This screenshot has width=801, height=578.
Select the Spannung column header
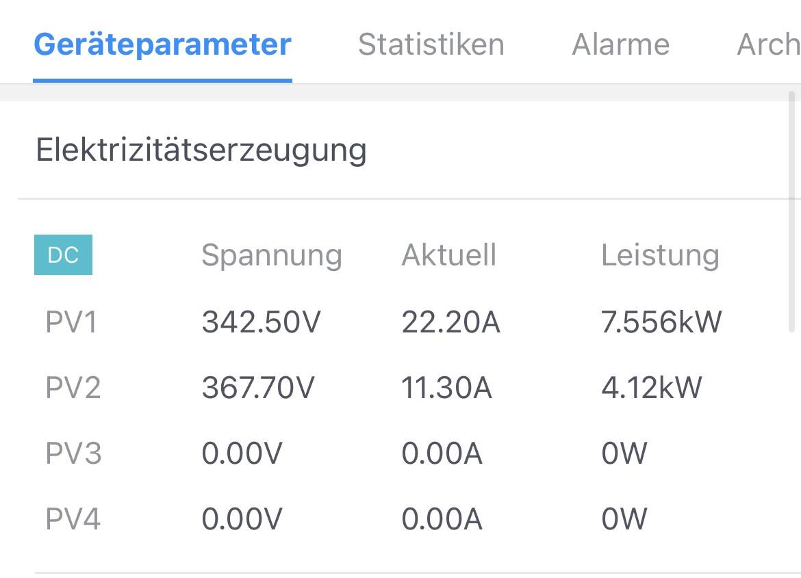click(272, 255)
